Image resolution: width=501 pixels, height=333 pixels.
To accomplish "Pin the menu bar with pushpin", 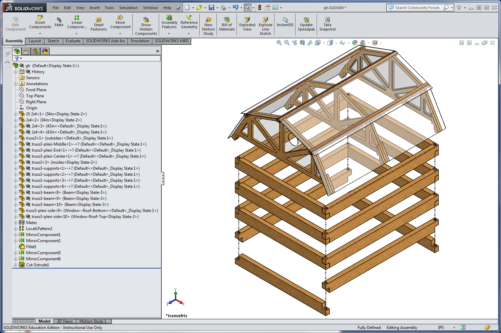I will [x=178, y=7].
